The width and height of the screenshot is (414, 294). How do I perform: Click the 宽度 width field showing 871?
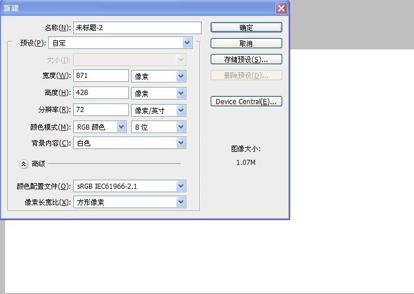(101, 76)
